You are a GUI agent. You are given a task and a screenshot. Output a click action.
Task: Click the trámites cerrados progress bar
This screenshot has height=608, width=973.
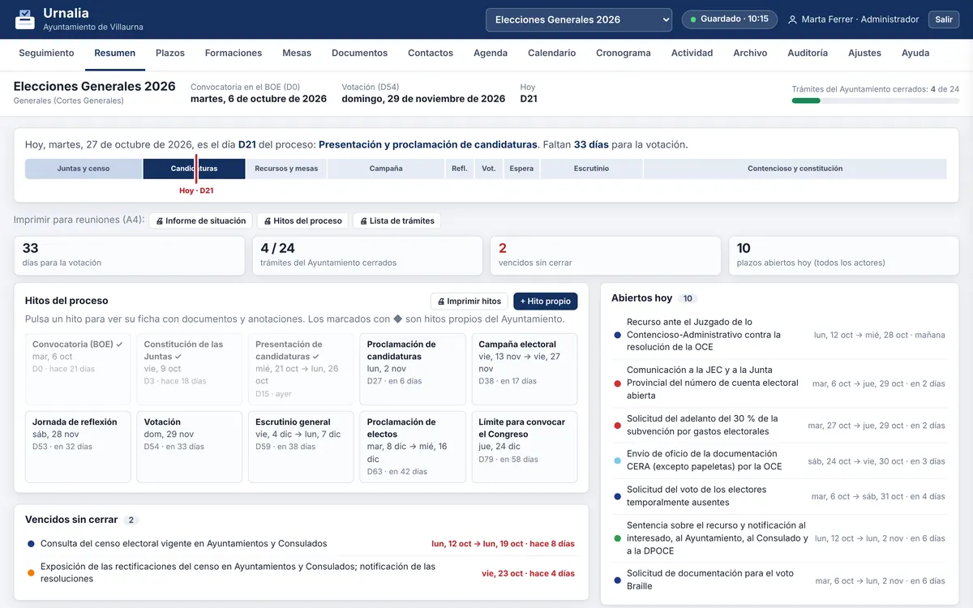(x=876, y=101)
